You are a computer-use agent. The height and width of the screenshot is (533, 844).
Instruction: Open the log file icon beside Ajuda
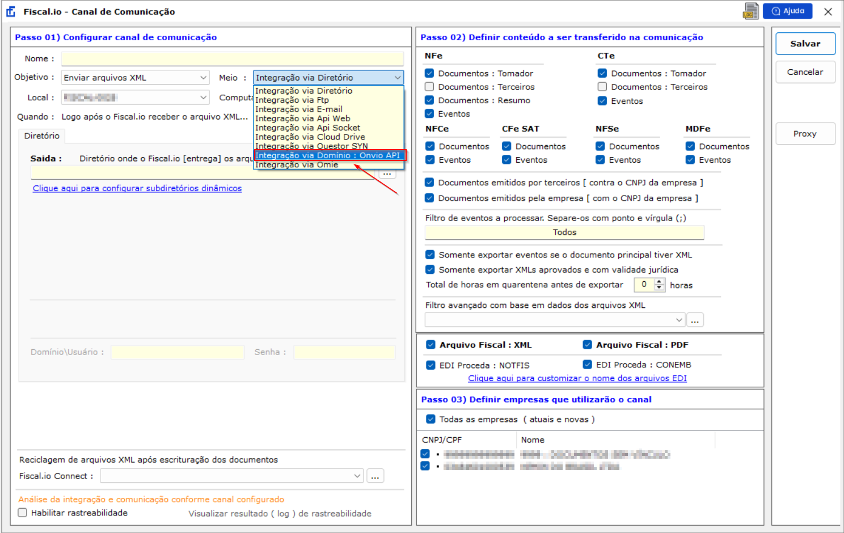(750, 11)
